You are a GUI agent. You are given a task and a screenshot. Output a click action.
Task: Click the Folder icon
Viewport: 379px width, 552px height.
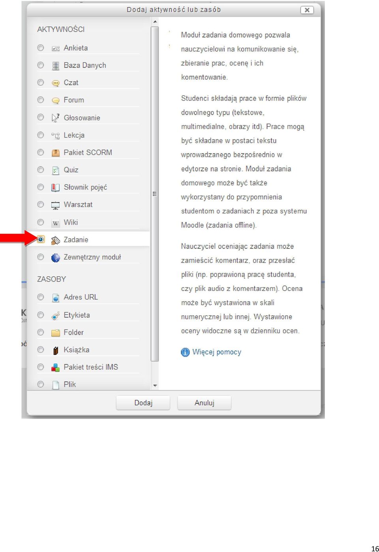point(56,333)
